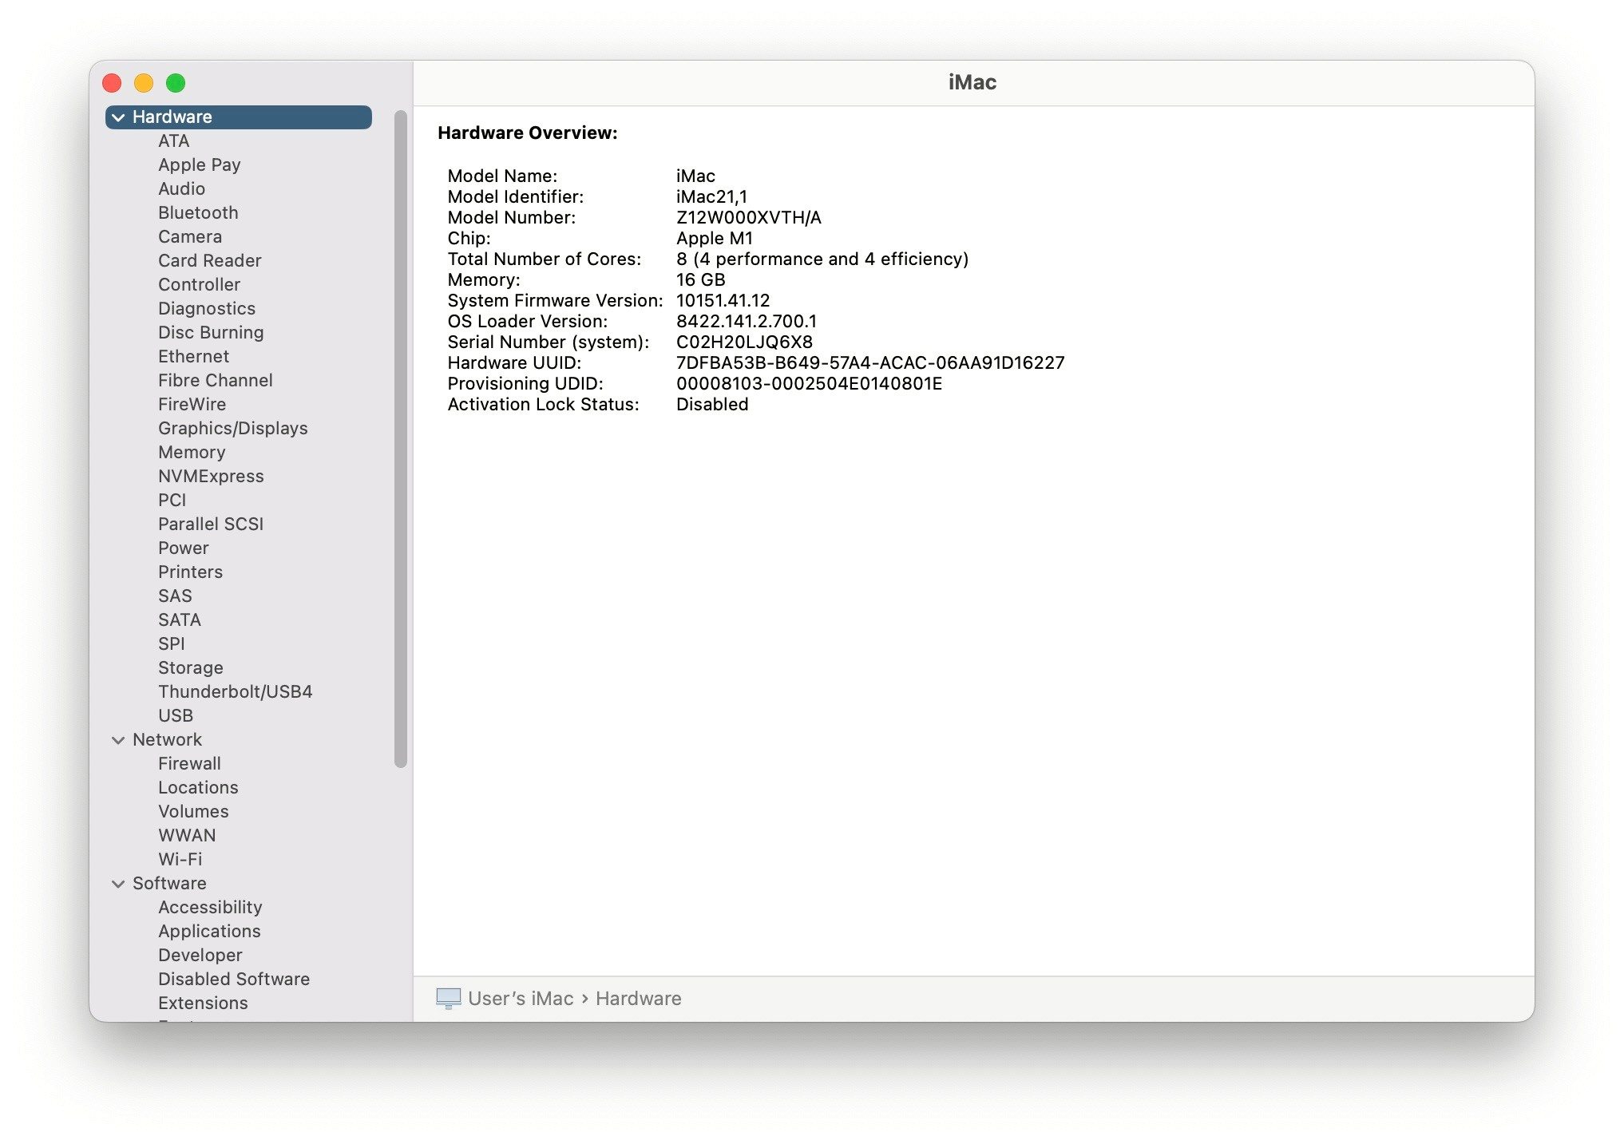The image size is (1624, 1140).
Task: Select Bluetooth in the sidebar
Action: 197,212
